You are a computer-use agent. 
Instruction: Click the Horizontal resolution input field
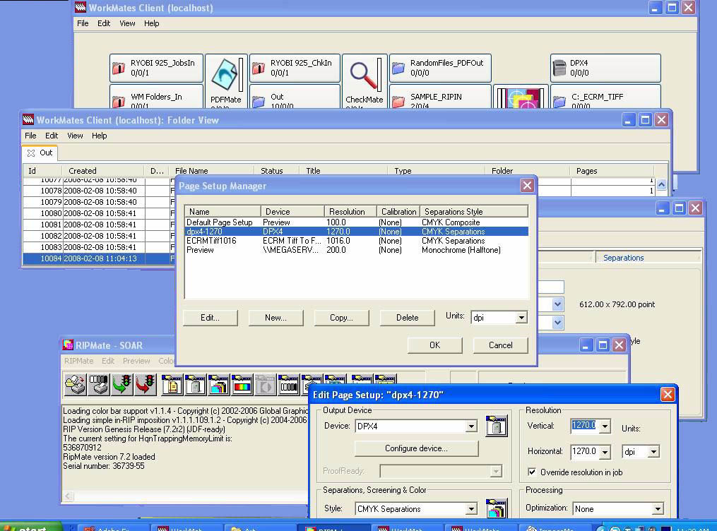(x=584, y=451)
